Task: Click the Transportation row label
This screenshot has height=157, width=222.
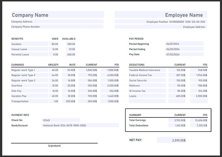Action: 20,101
